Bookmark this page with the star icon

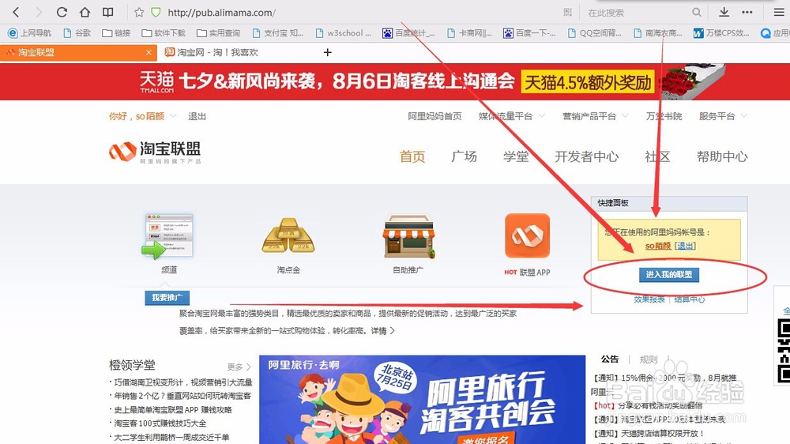pyautogui.click(x=139, y=13)
